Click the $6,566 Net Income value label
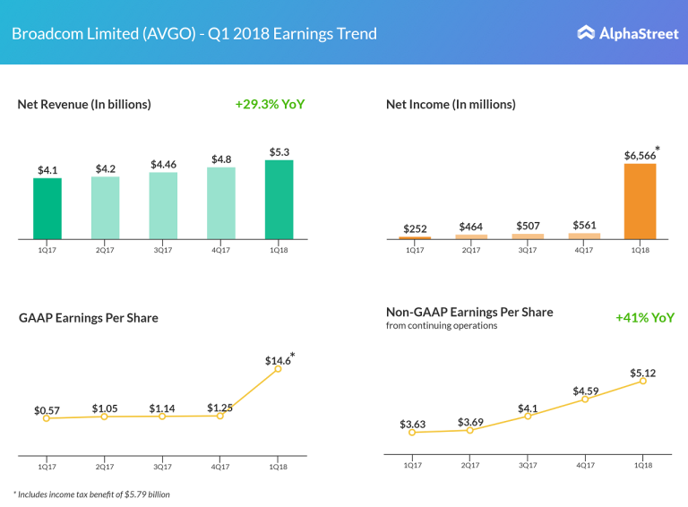The image size is (688, 507). click(640, 156)
